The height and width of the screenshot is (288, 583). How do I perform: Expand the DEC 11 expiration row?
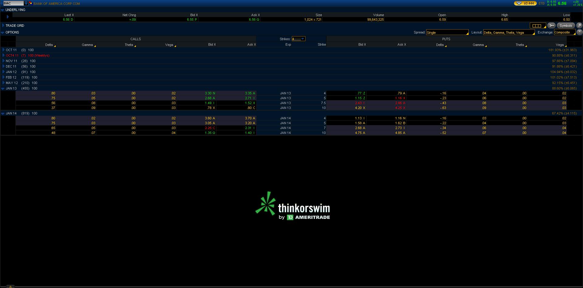pos(3,66)
